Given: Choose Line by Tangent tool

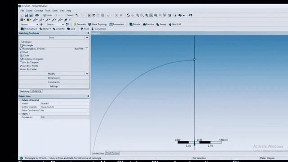Looking at the screenshot, I should click(x=29, y=63).
